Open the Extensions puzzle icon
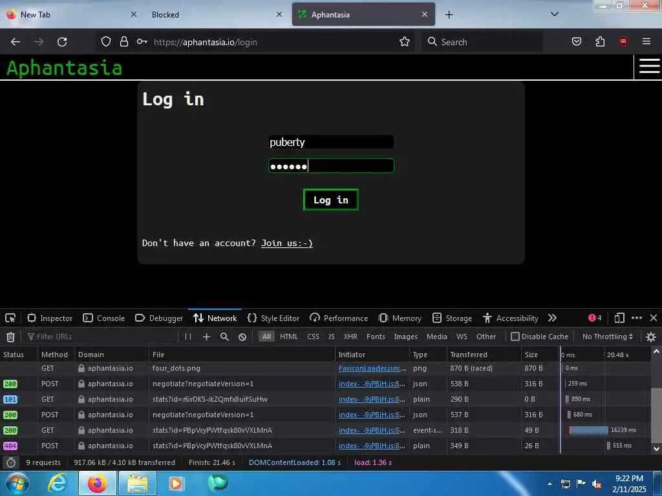Image resolution: width=662 pixels, height=496 pixels. coord(600,41)
